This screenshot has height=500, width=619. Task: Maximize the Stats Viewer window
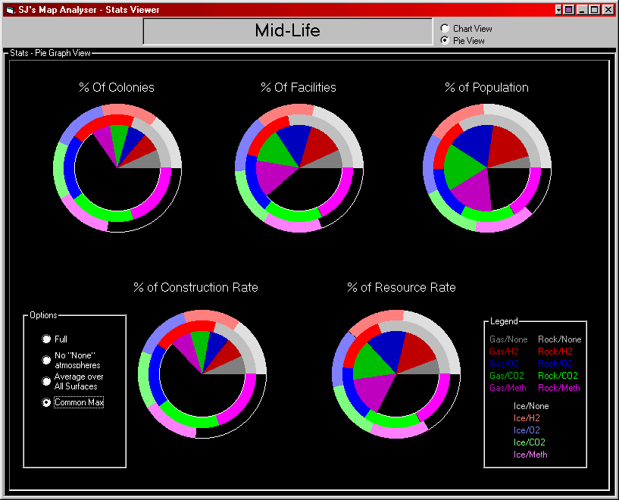click(x=594, y=10)
